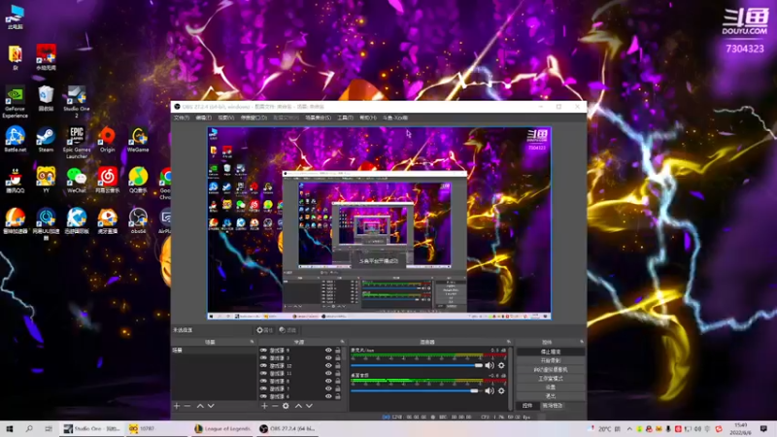Move source up in Sources panel
This screenshot has width=777, height=437.
pos(298,406)
